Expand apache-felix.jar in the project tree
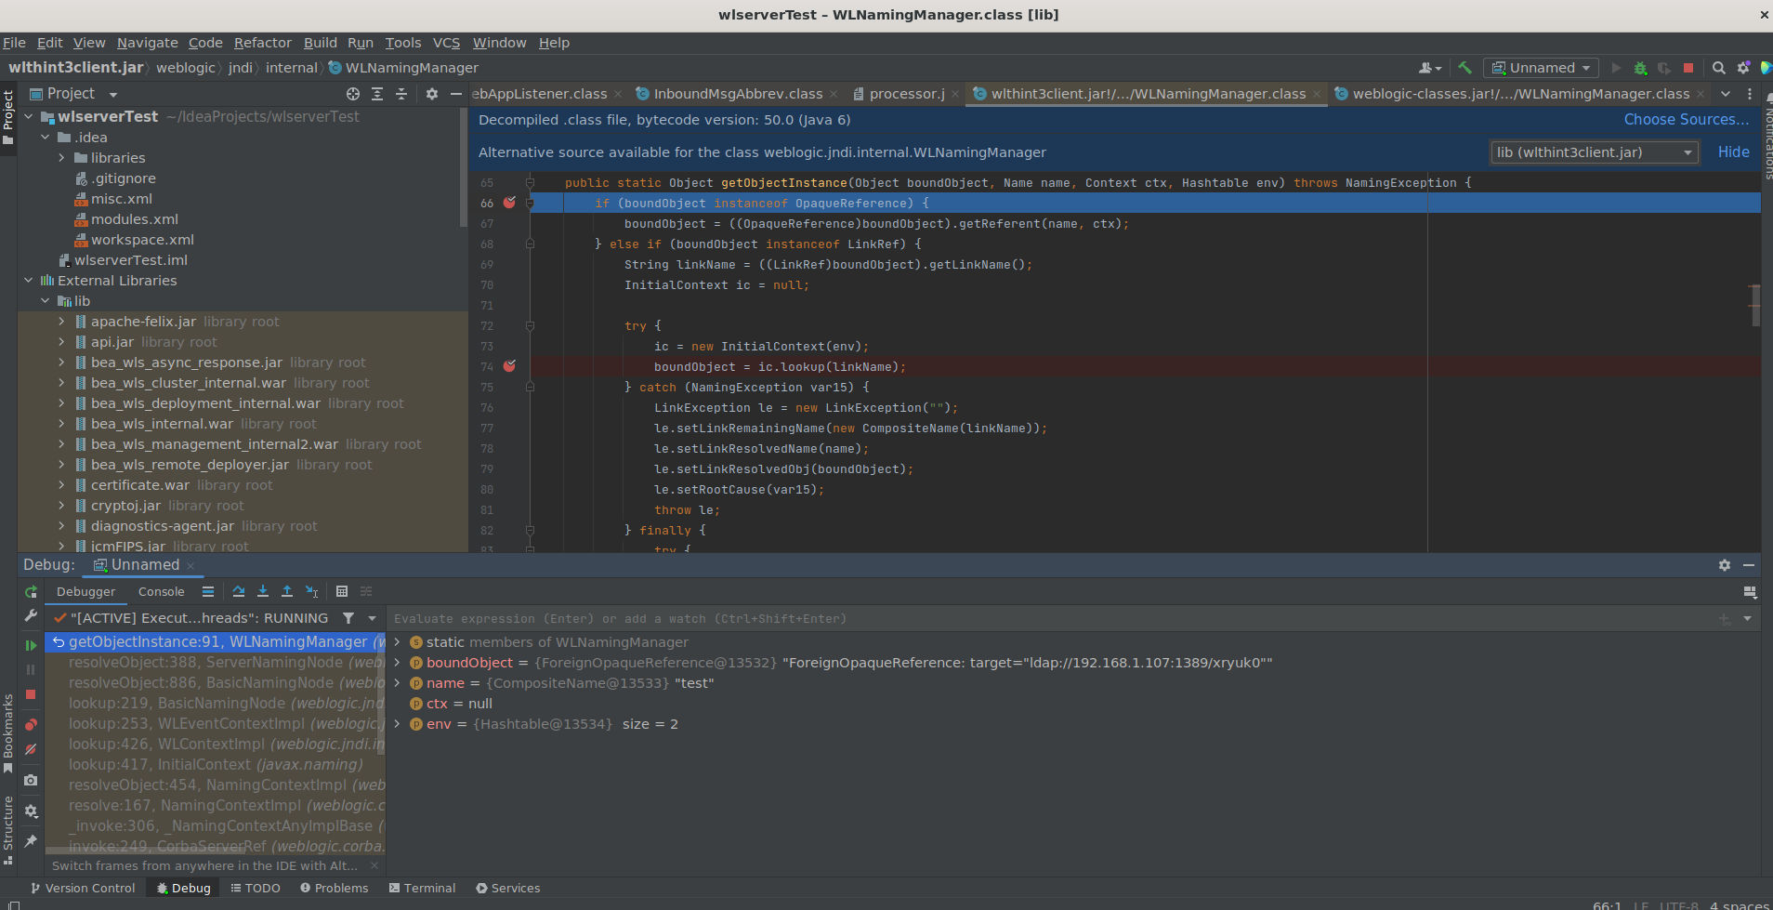This screenshot has height=910, width=1773. pyautogui.click(x=61, y=322)
